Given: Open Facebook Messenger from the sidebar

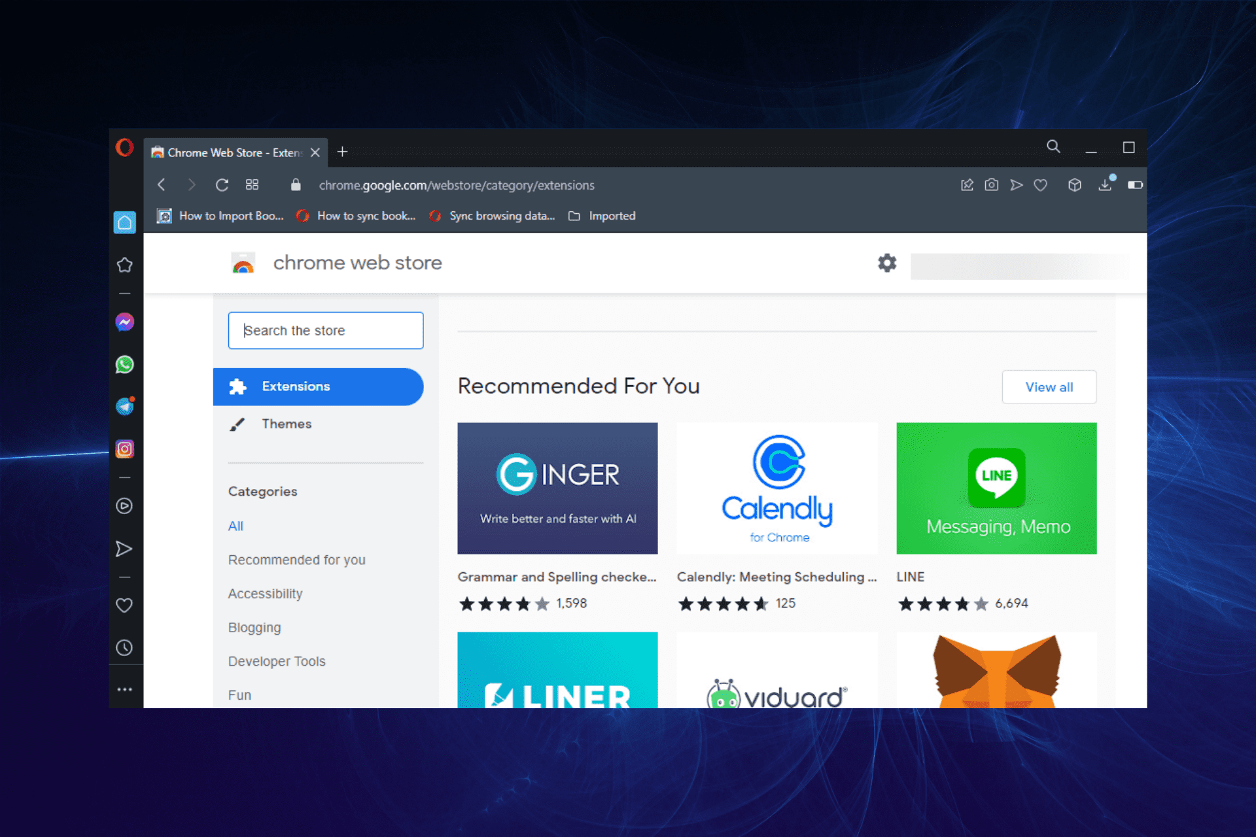Looking at the screenshot, I should (x=124, y=322).
